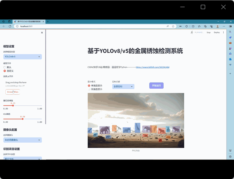234x179 pixels.
Task: Open the 全部目标 target filter dropdown
Action: click(123, 86)
